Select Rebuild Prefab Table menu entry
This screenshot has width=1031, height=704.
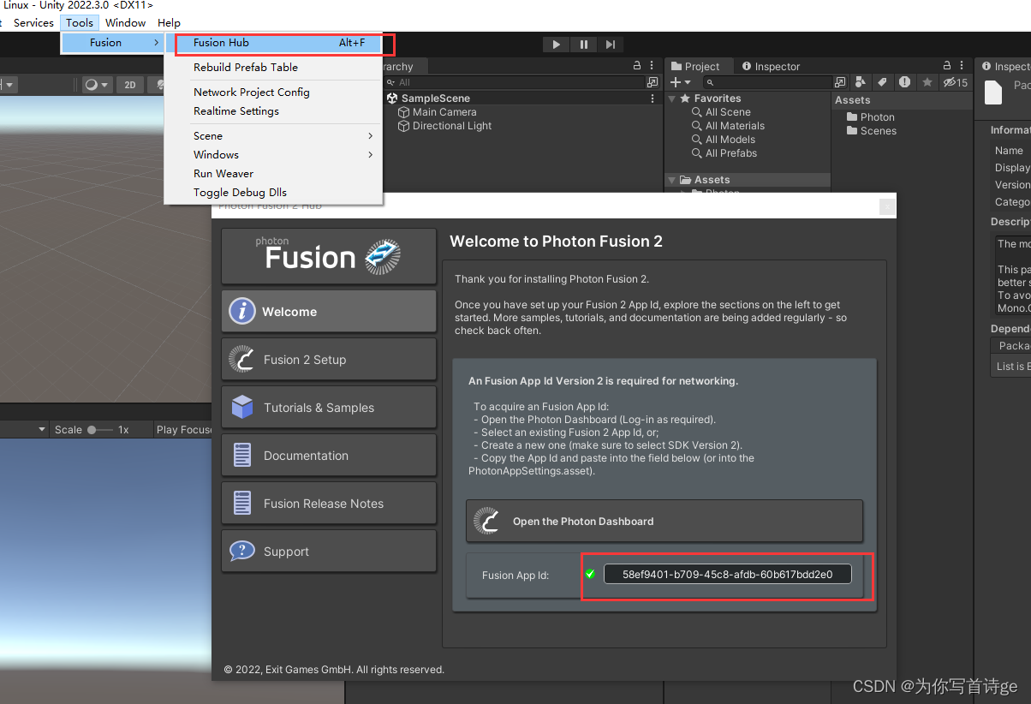(272, 67)
